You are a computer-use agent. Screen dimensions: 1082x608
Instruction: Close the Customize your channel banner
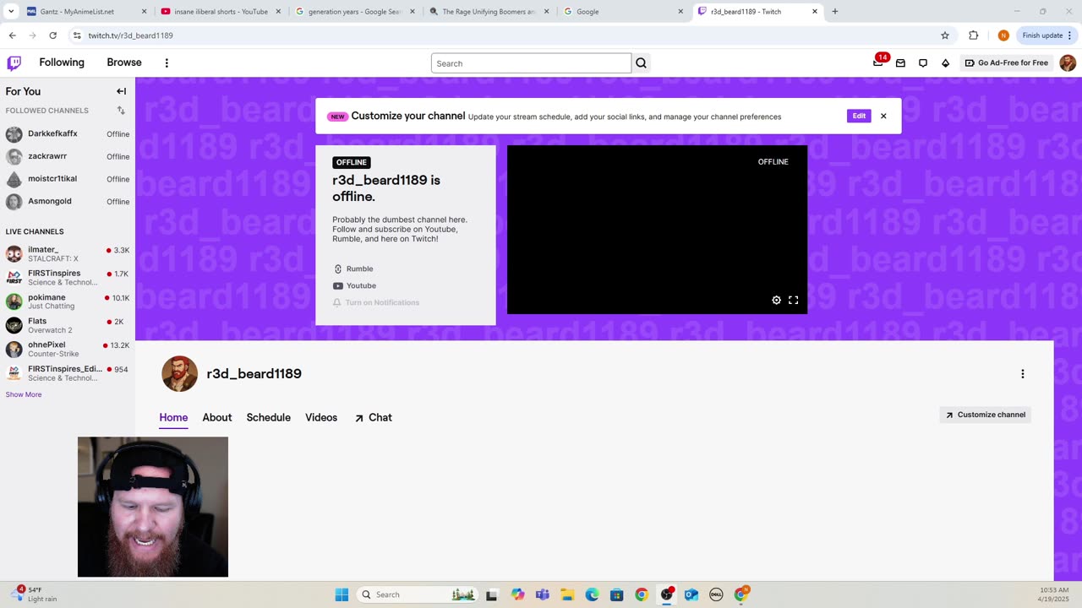coord(883,116)
